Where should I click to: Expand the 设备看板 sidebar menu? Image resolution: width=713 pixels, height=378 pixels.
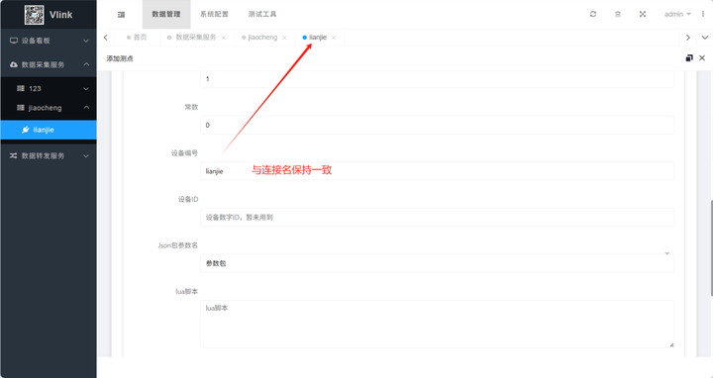point(49,41)
